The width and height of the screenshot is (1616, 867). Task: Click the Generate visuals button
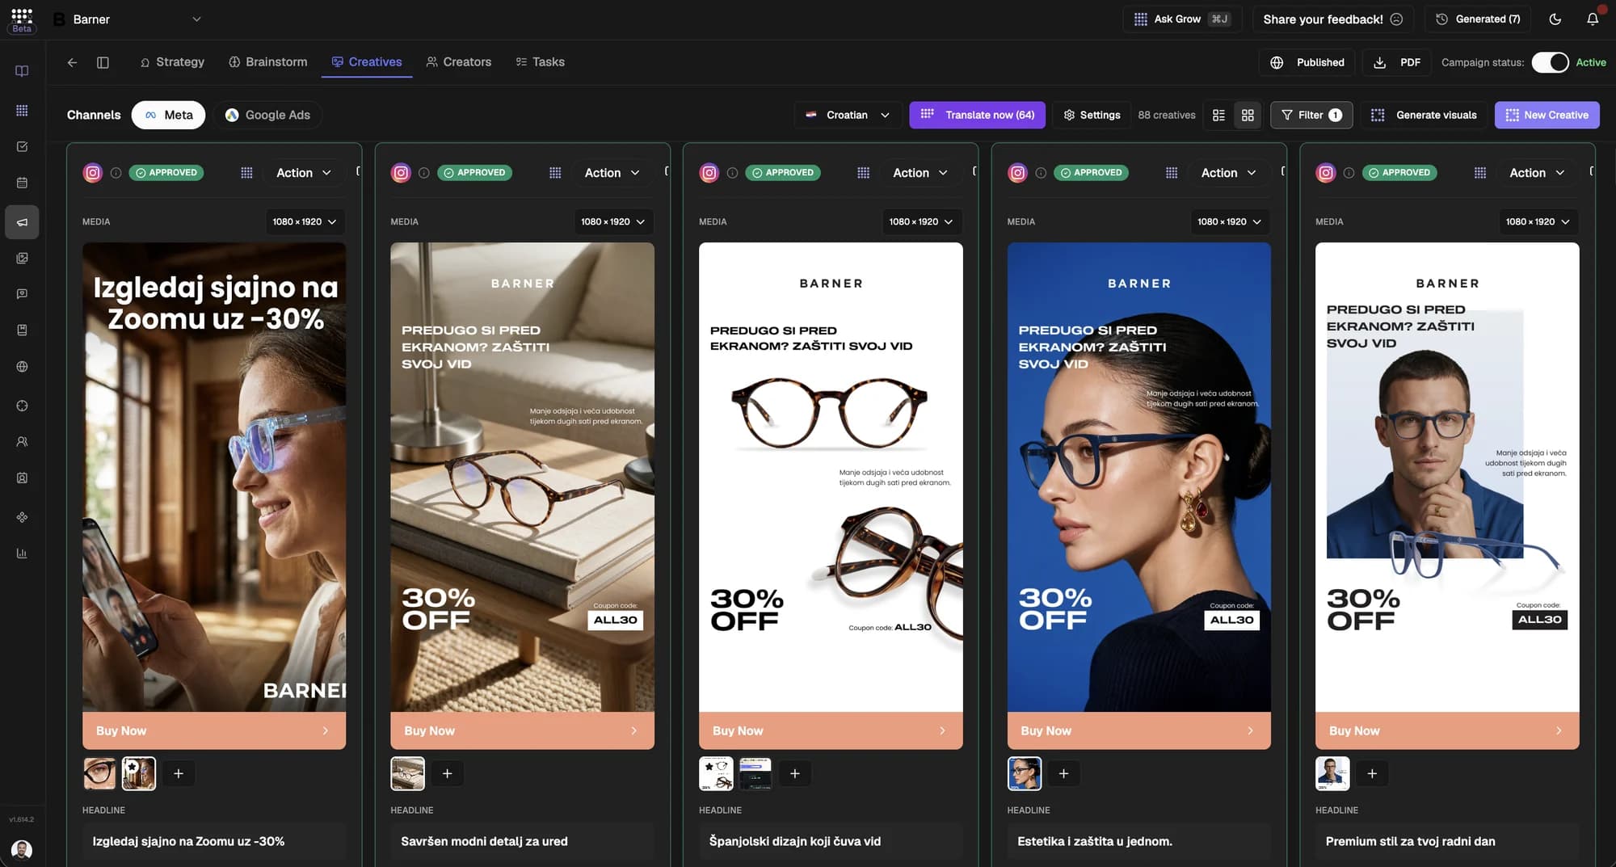coord(1425,115)
